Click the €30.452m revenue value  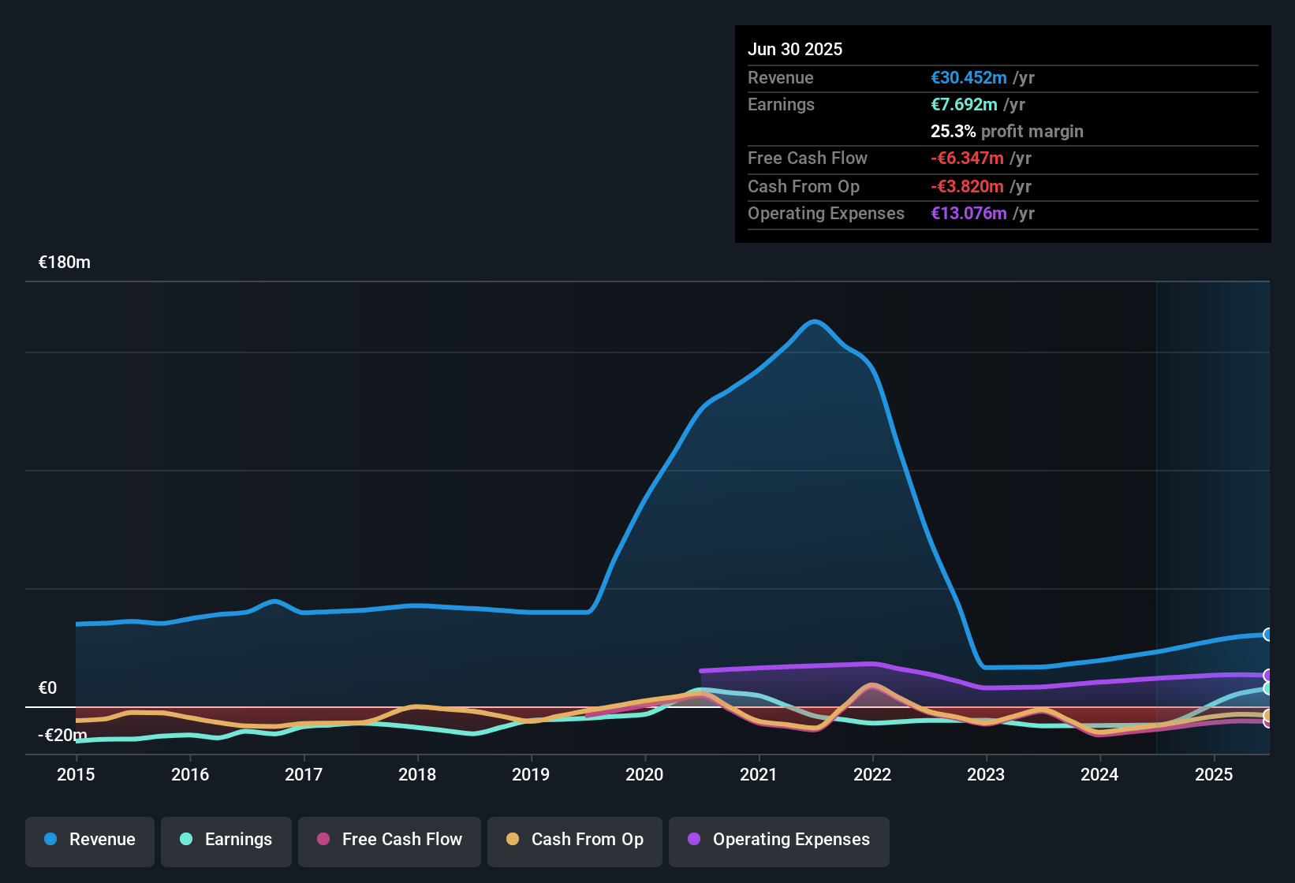click(968, 78)
